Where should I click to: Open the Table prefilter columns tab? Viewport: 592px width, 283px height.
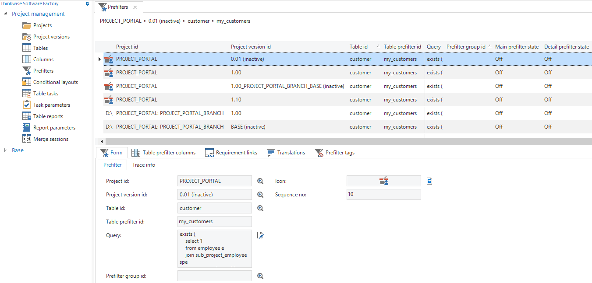tap(169, 153)
